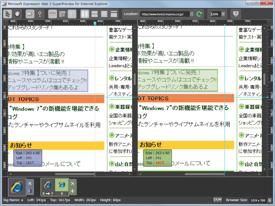Screen dimensions: 275x206
Task: Select the baseline Internet Explorer browser thumbnail
Action: 17,187
